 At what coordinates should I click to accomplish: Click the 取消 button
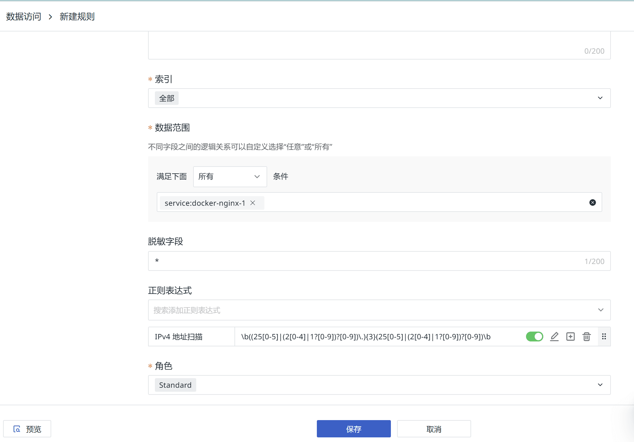click(434, 429)
